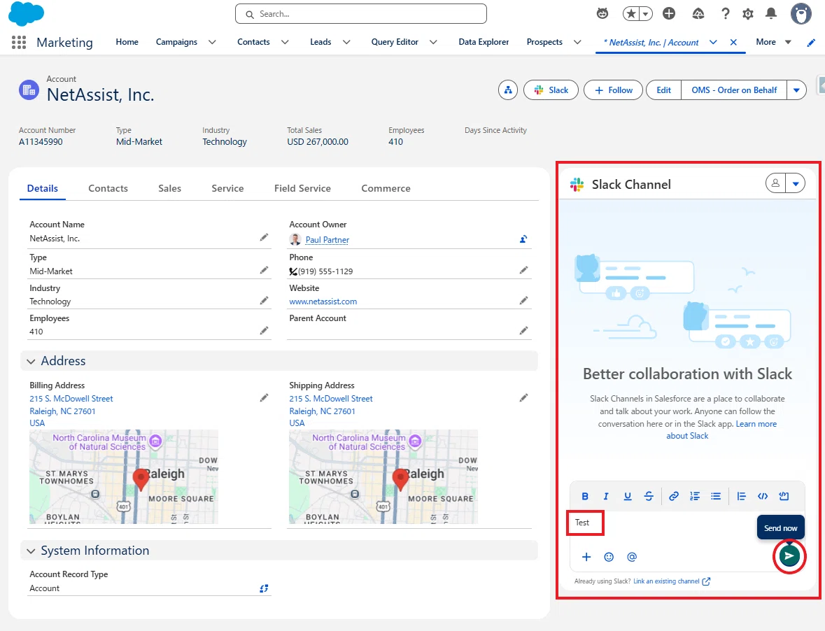The width and height of the screenshot is (825, 631).
Task: Close the NetAssist, Inc. Account tab
Action: point(733,42)
